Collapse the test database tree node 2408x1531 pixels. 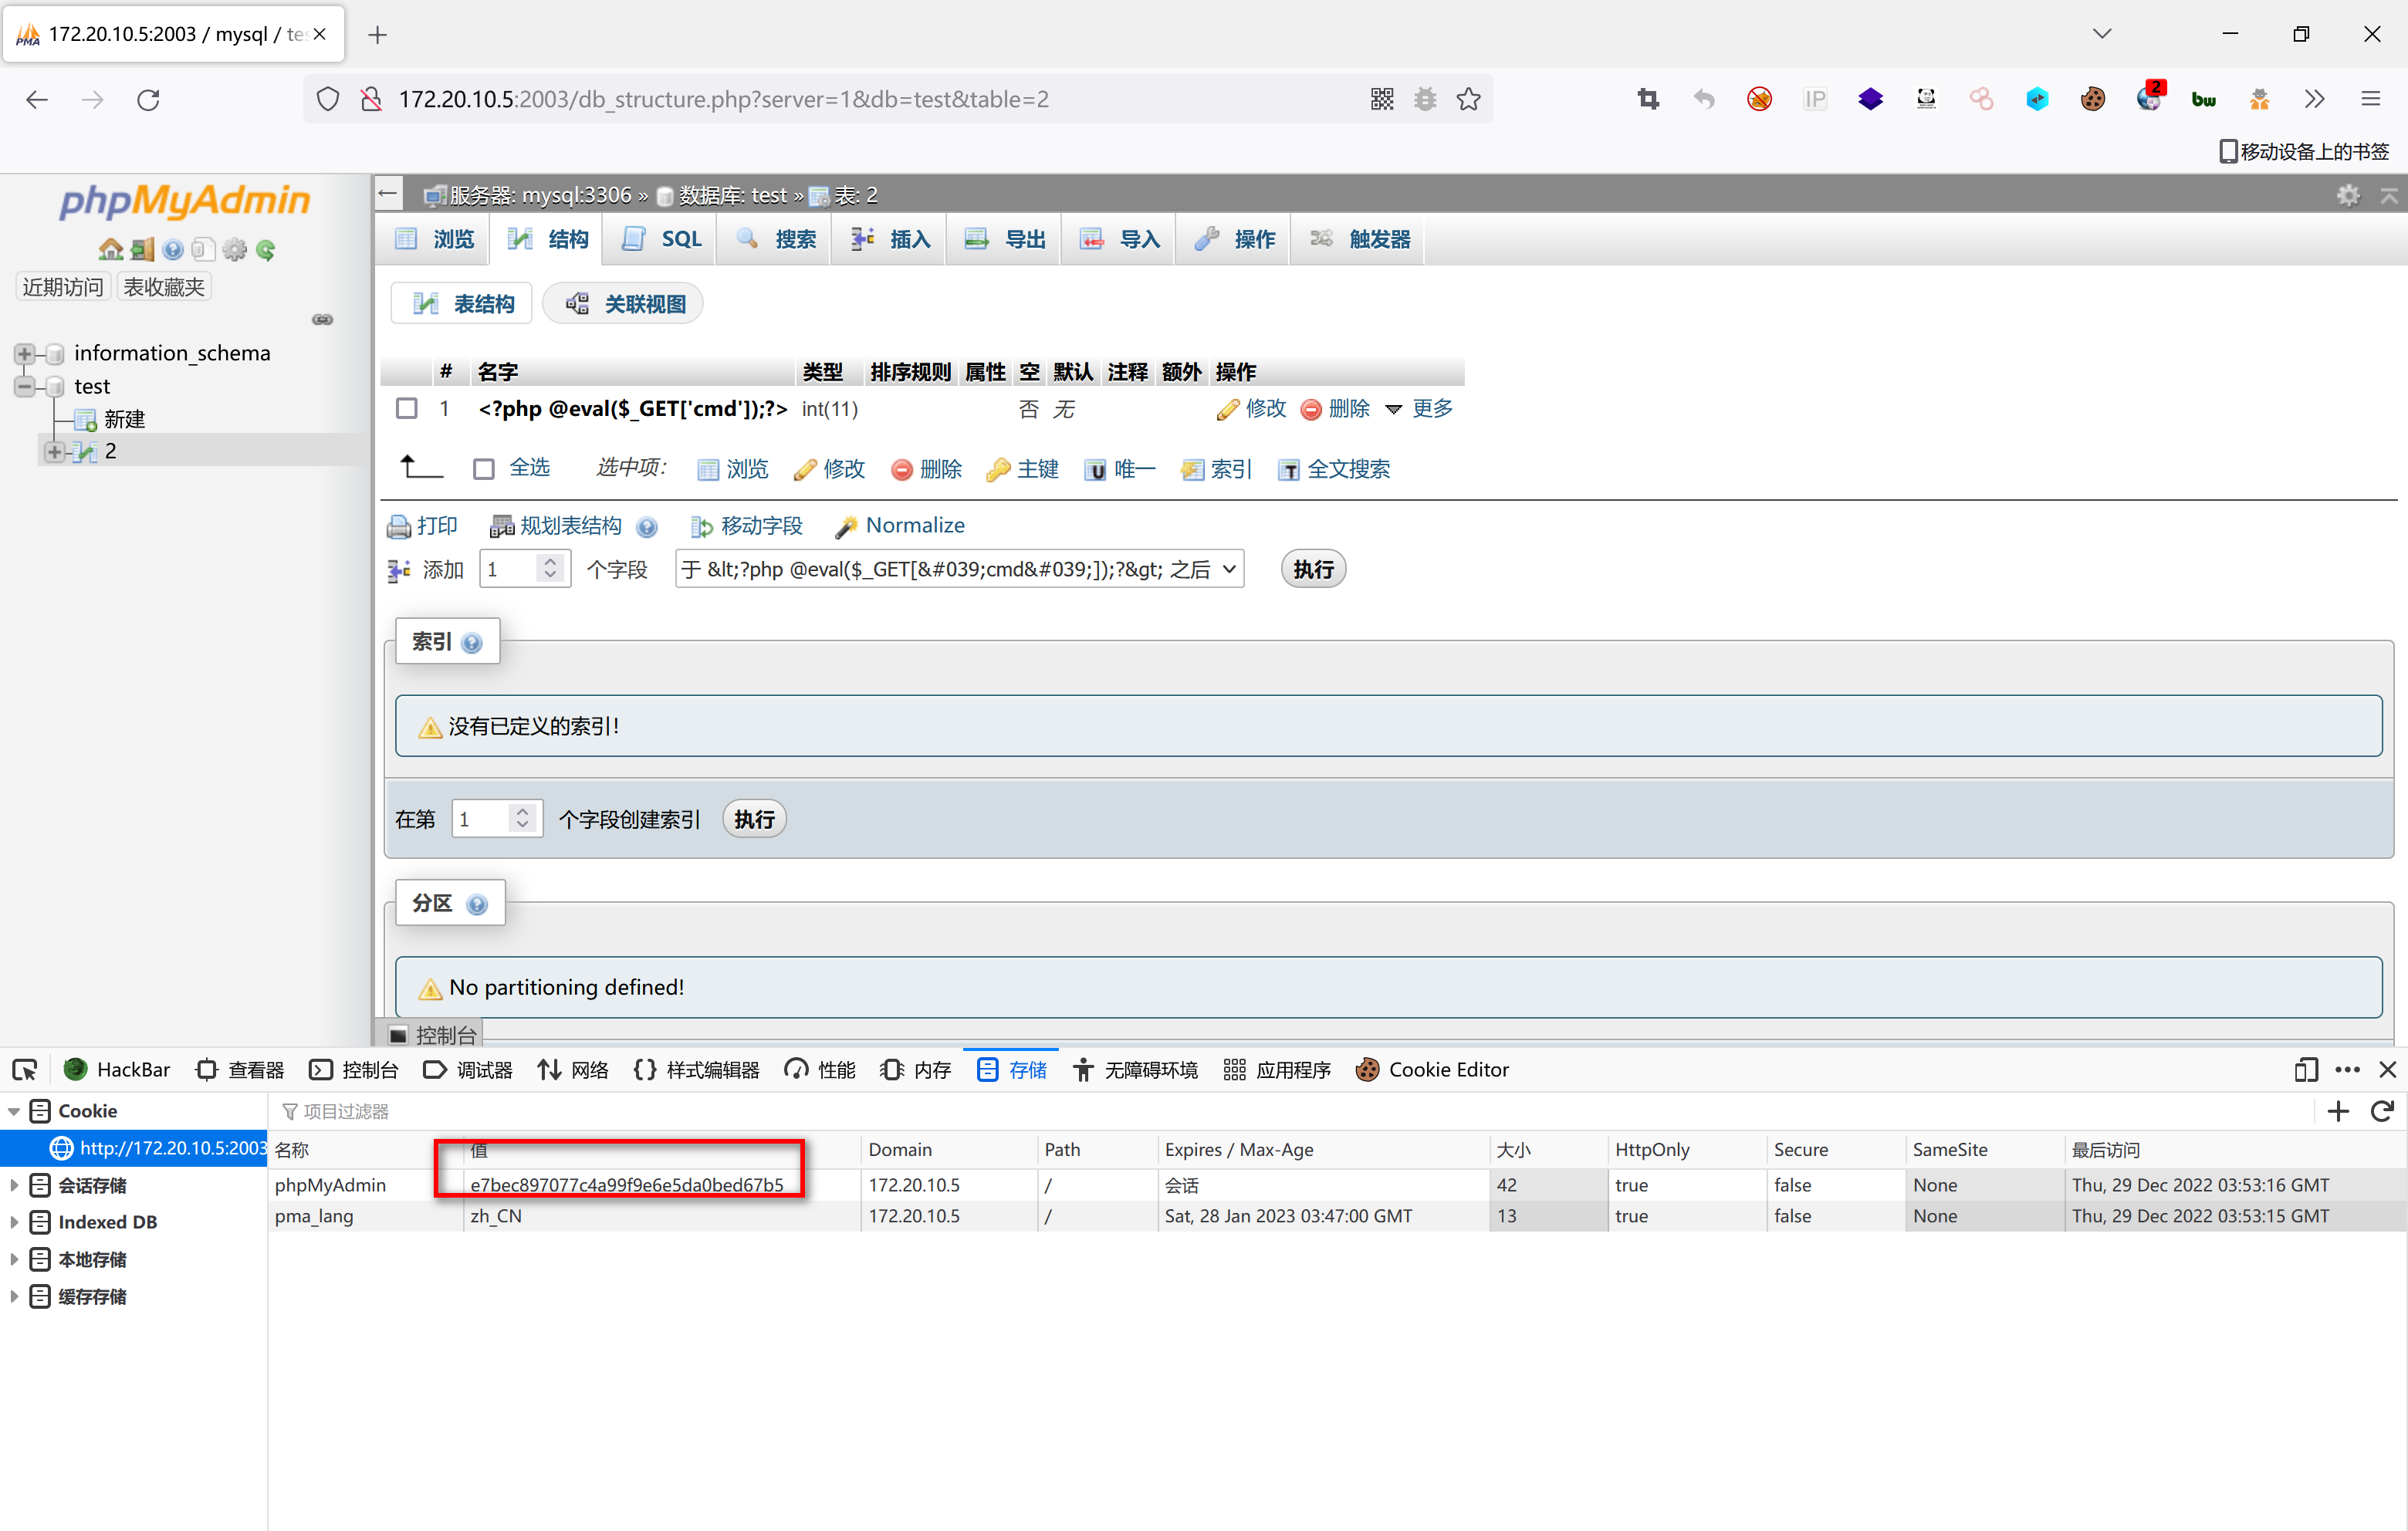pyautogui.click(x=24, y=386)
